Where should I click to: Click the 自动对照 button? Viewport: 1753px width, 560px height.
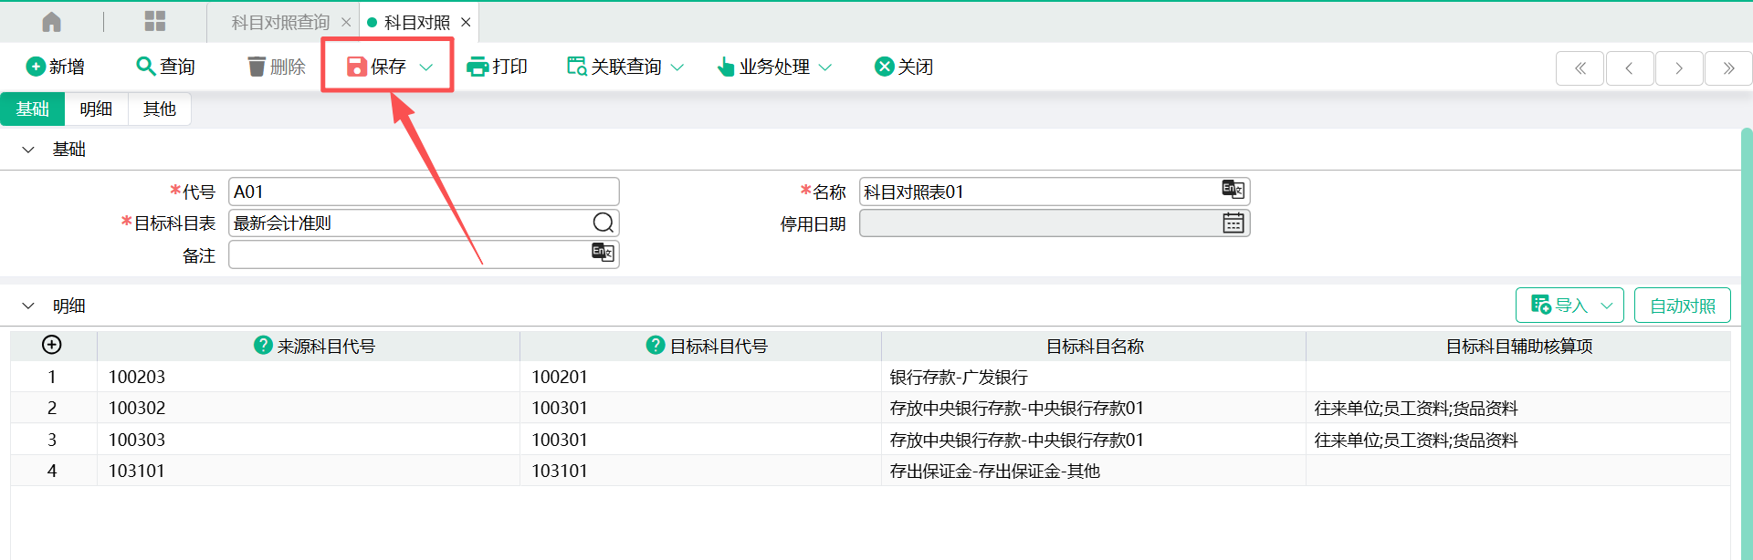1682,306
